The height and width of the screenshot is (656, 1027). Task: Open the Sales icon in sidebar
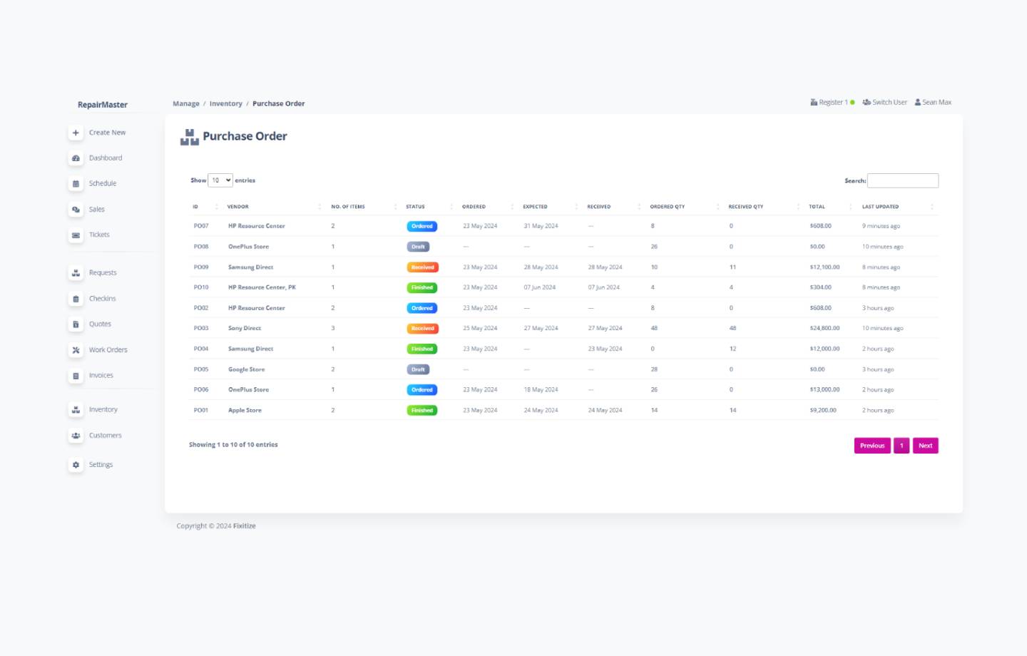pyautogui.click(x=76, y=210)
